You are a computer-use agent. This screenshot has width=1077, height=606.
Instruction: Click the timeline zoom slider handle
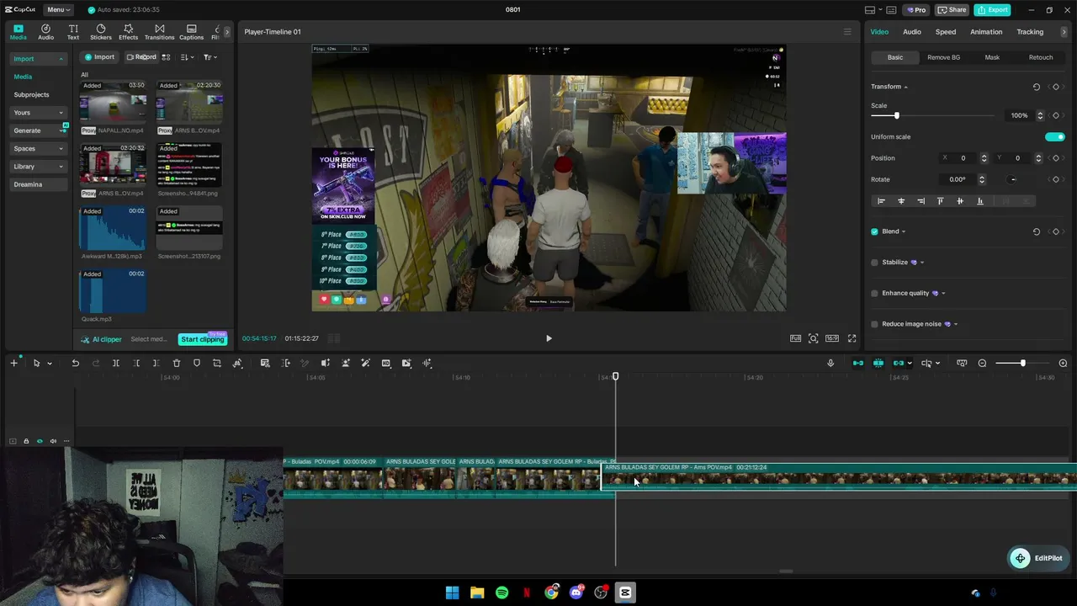tap(1023, 363)
